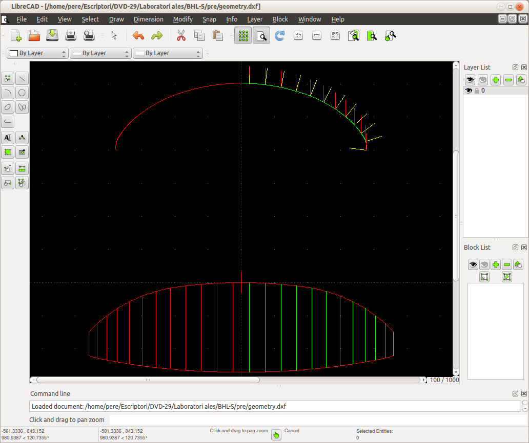The image size is (529, 443).
Task: Open the Snap menu
Action: (209, 19)
